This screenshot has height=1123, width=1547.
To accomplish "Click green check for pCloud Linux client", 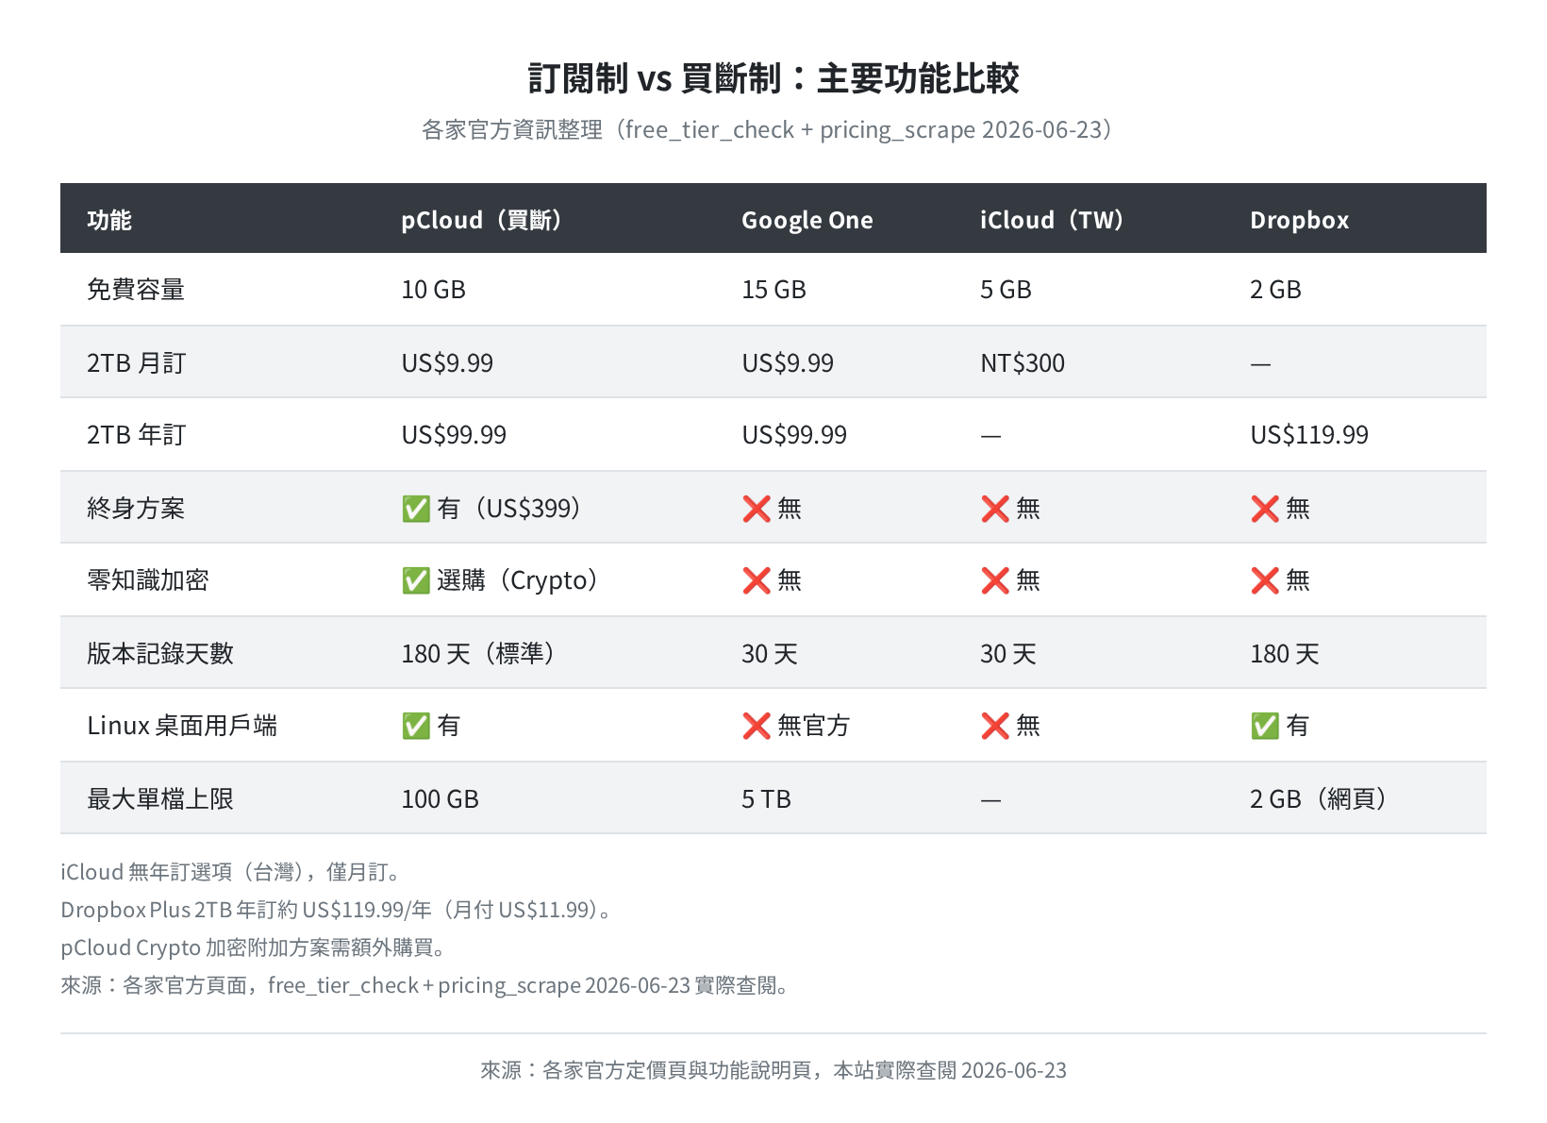I will 416,726.
